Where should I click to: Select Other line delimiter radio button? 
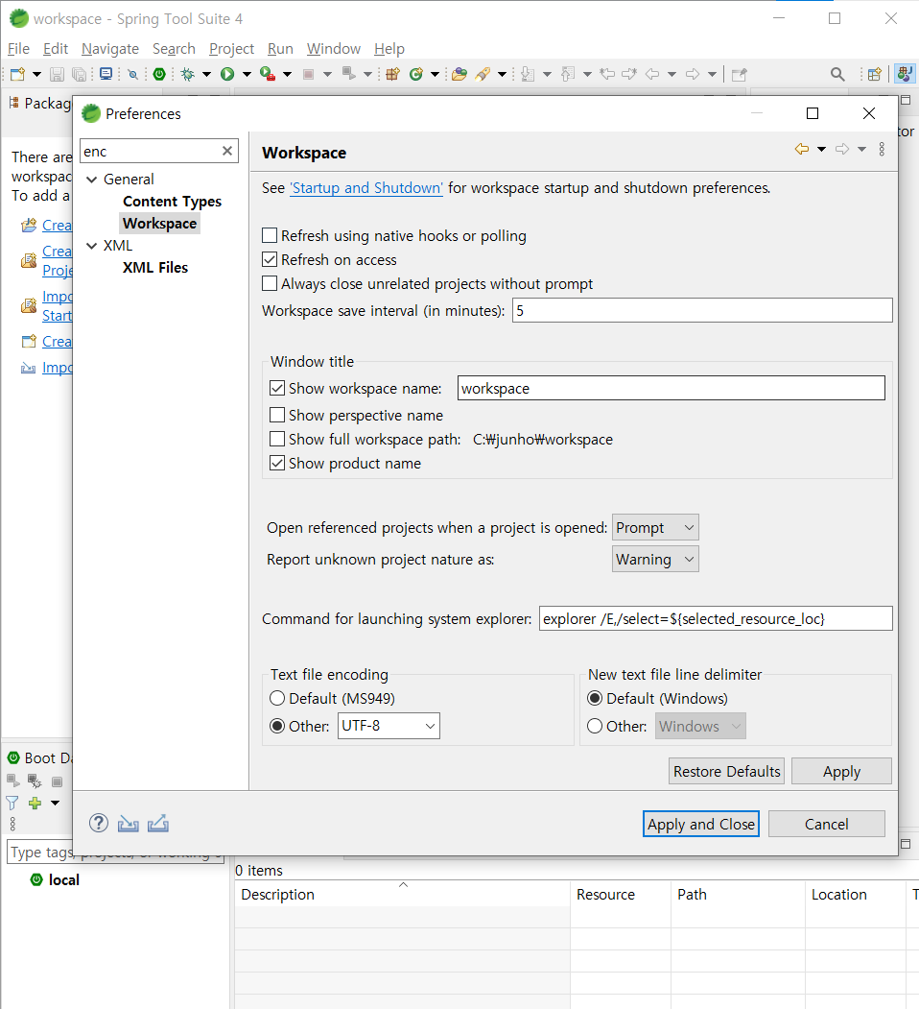[x=595, y=726]
